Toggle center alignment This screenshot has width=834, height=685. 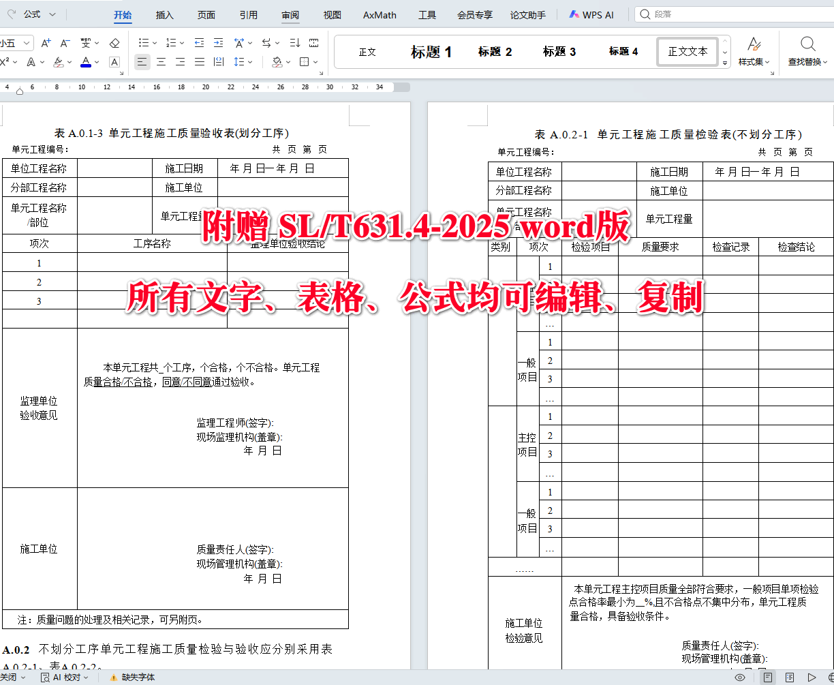point(161,62)
